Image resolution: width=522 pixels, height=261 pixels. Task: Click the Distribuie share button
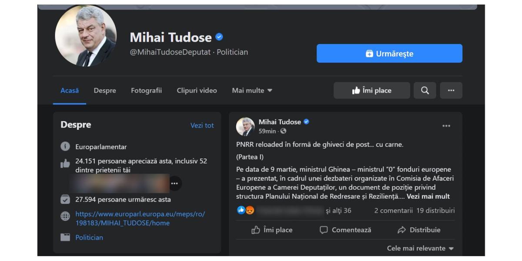419,230
